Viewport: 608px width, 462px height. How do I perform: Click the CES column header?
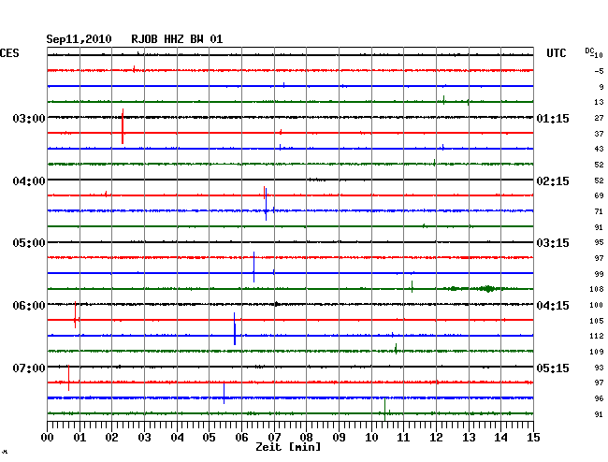tap(9, 53)
